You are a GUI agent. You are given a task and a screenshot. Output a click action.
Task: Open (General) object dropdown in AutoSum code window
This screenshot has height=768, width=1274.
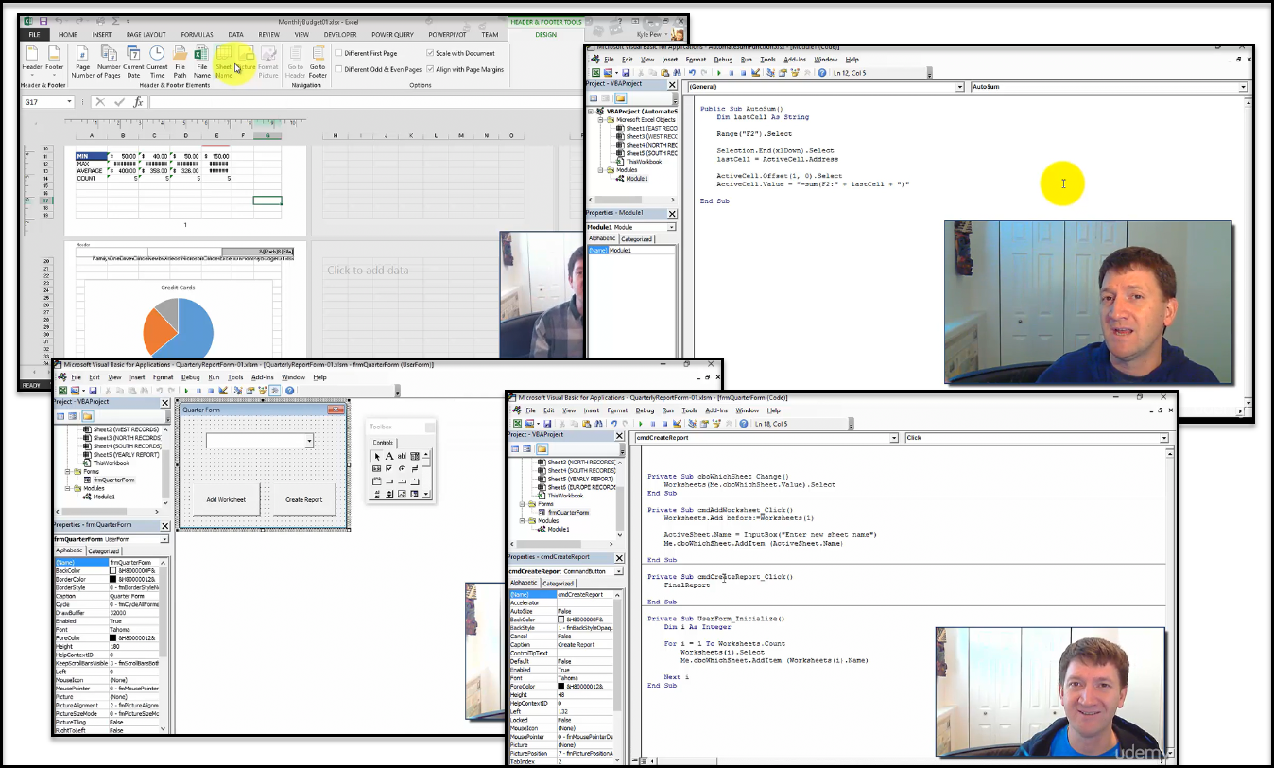960,87
